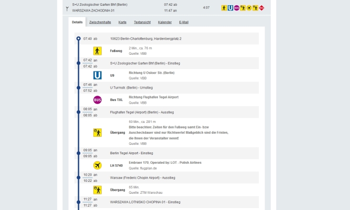Open the E-Mail tab
This screenshot has height=210, width=350.
coord(184,22)
